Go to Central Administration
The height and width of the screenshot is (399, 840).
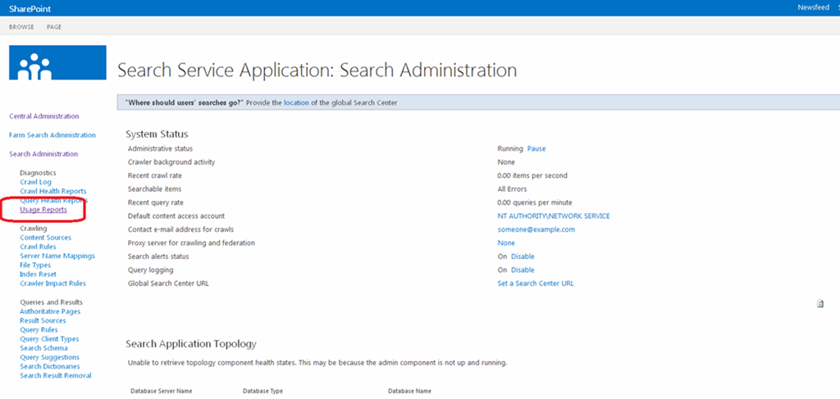(x=44, y=116)
